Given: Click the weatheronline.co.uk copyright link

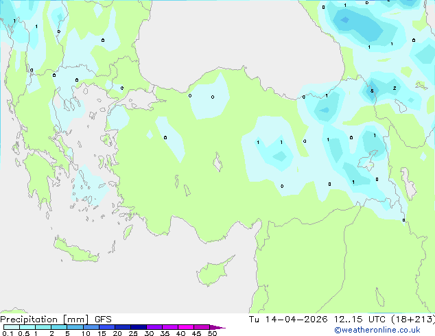Looking at the screenshot, I should pos(377,330).
